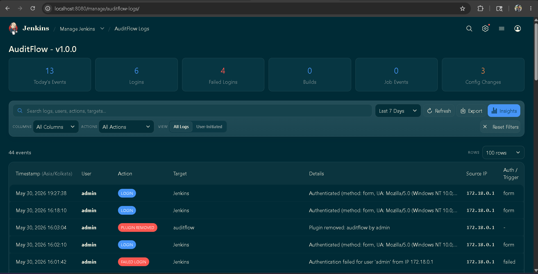
Task: Expand the Manage Jenkins breadcrumb chevron
Action: tap(102, 29)
